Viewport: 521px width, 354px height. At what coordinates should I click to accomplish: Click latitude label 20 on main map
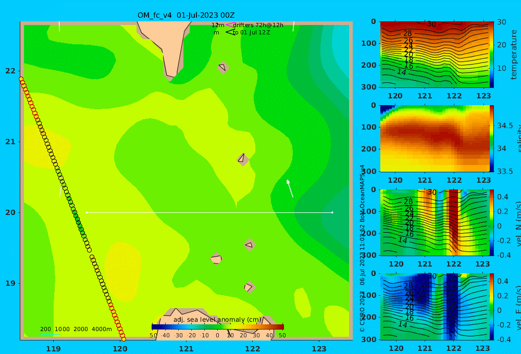point(10,212)
